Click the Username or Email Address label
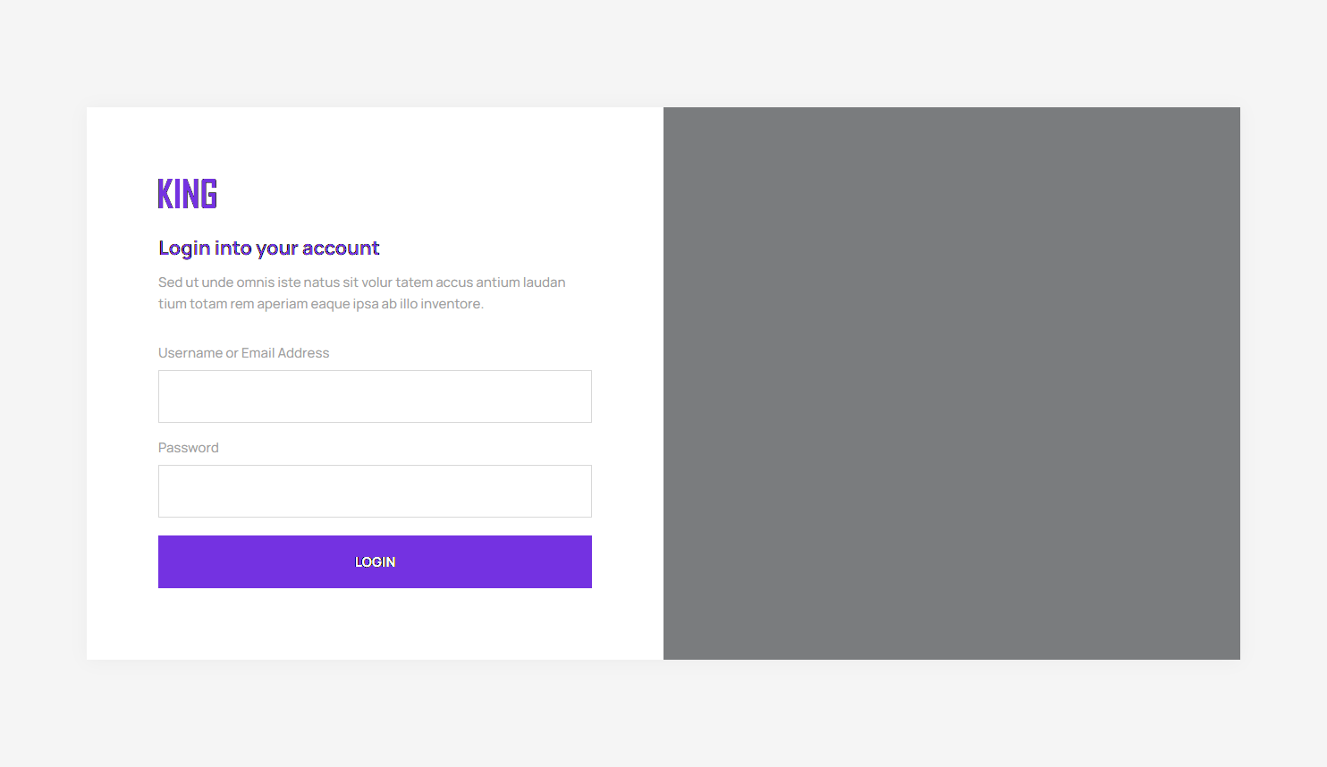The width and height of the screenshot is (1327, 767). click(243, 352)
